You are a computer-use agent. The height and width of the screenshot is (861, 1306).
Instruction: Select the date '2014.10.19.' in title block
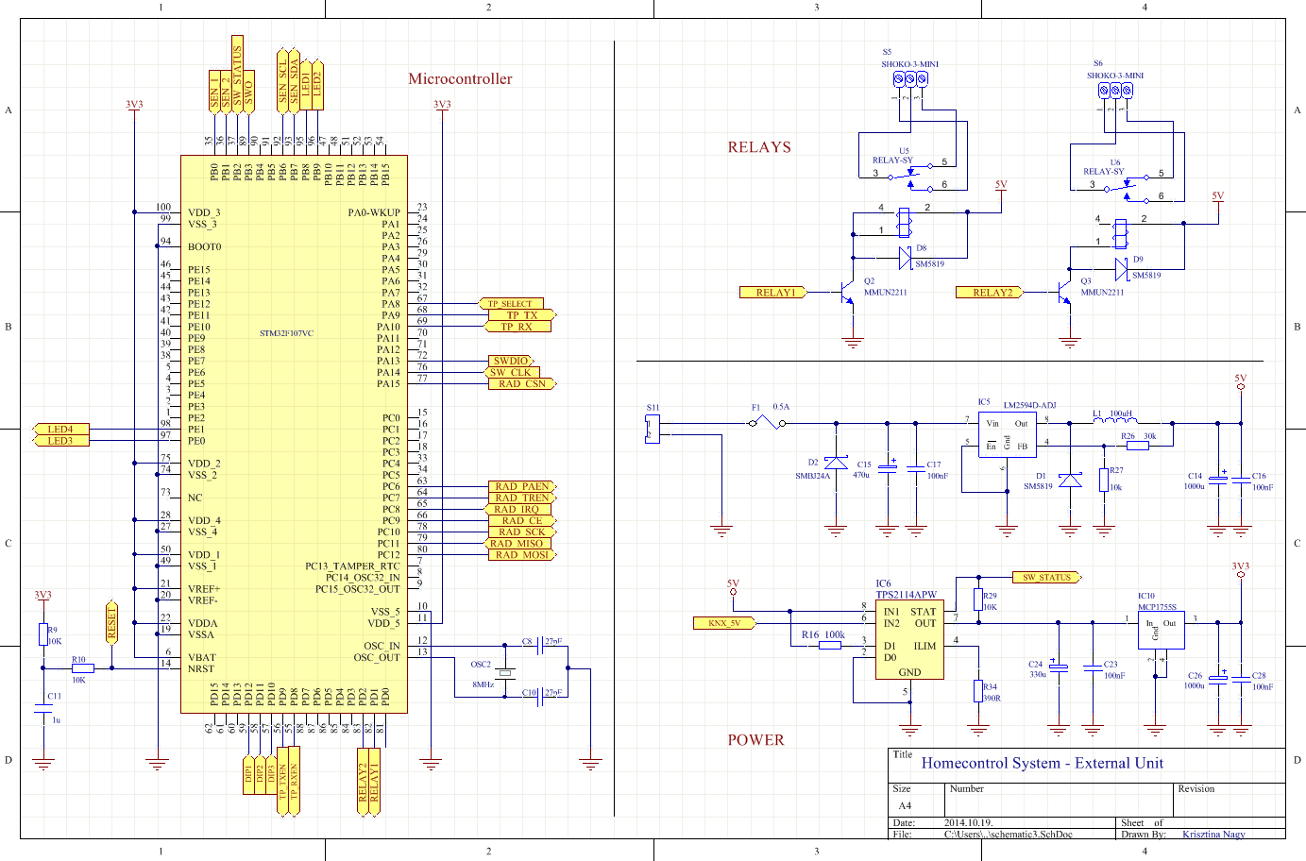point(970,823)
